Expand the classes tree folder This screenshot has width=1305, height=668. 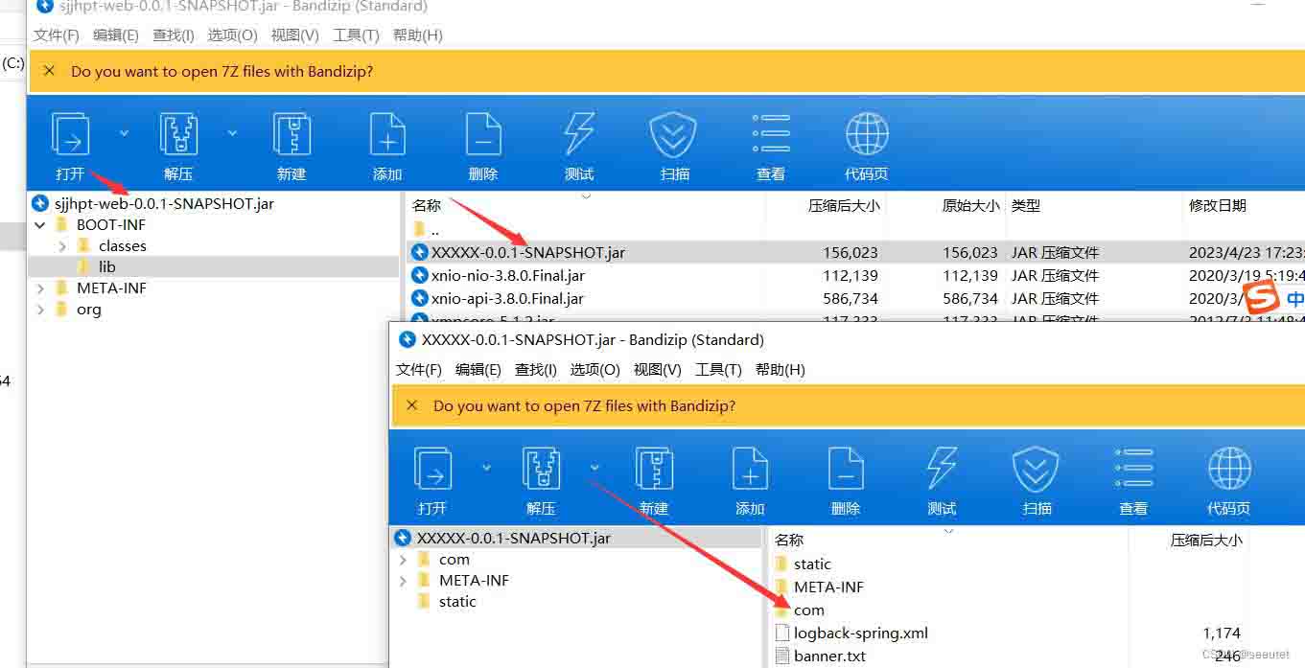coord(62,246)
